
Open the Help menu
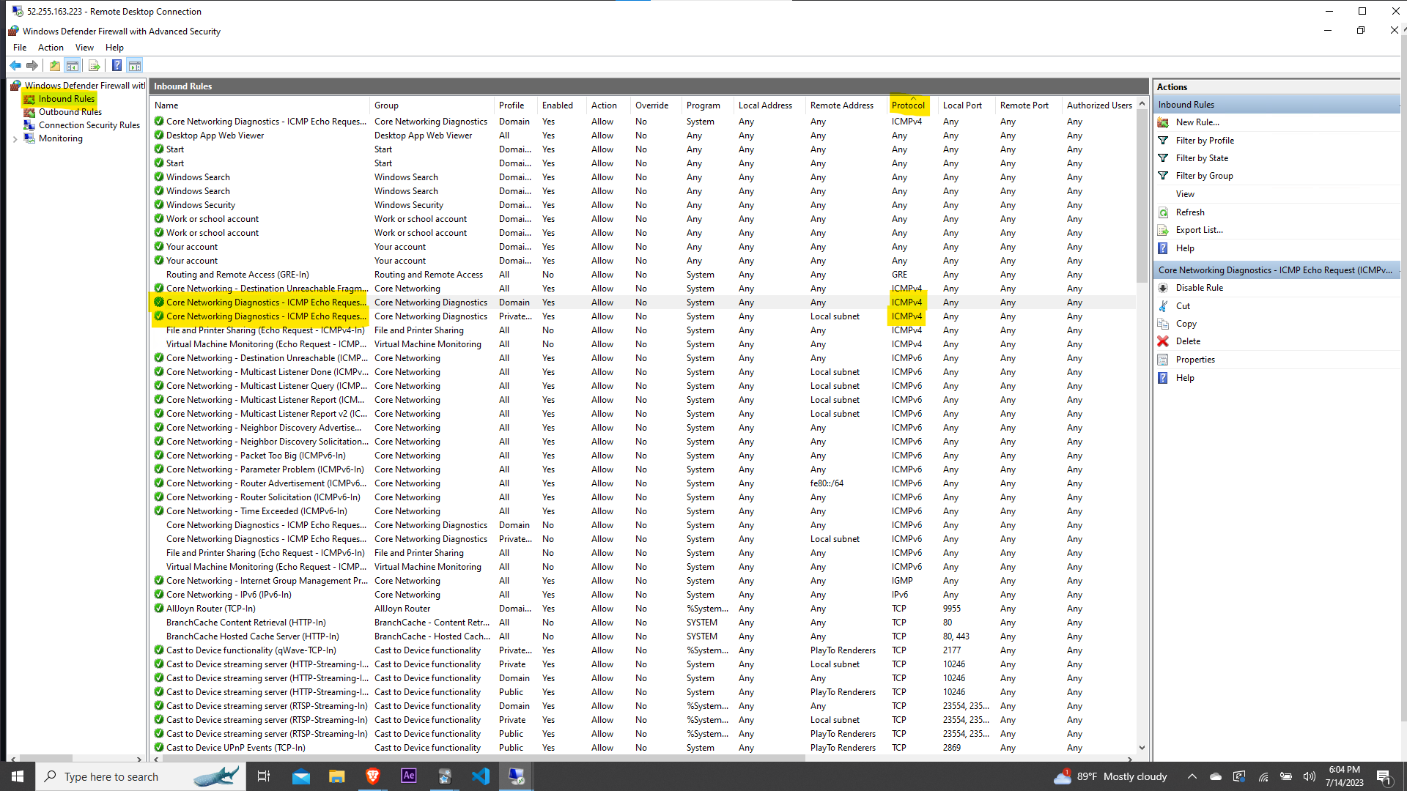114,48
